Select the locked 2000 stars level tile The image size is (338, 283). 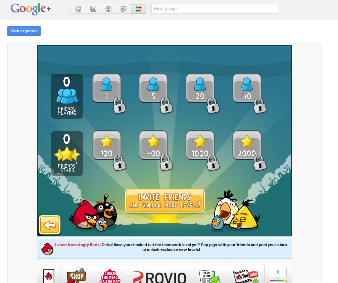tap(247, 145)
